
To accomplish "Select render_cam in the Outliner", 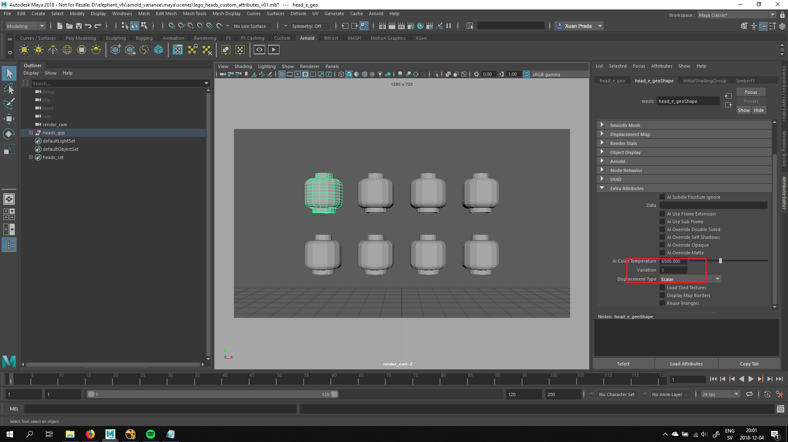I will pos(55,125).
